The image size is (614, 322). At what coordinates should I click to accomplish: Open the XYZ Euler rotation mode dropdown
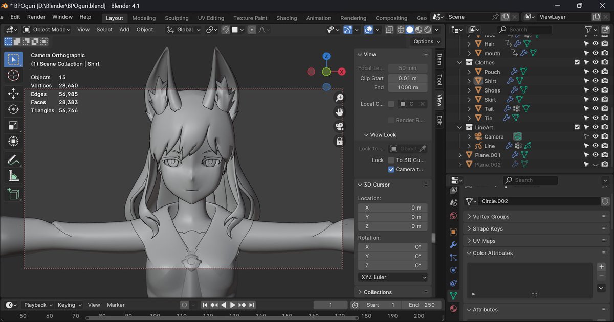[x=393, y=277]
